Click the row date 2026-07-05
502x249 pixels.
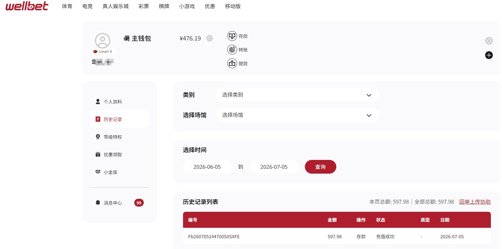point(452,237)
